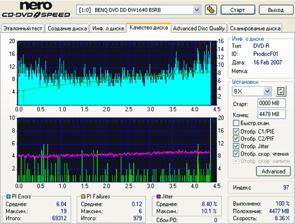
Task: Expand the 8X speed dropdown
Action: pos(267,91)
